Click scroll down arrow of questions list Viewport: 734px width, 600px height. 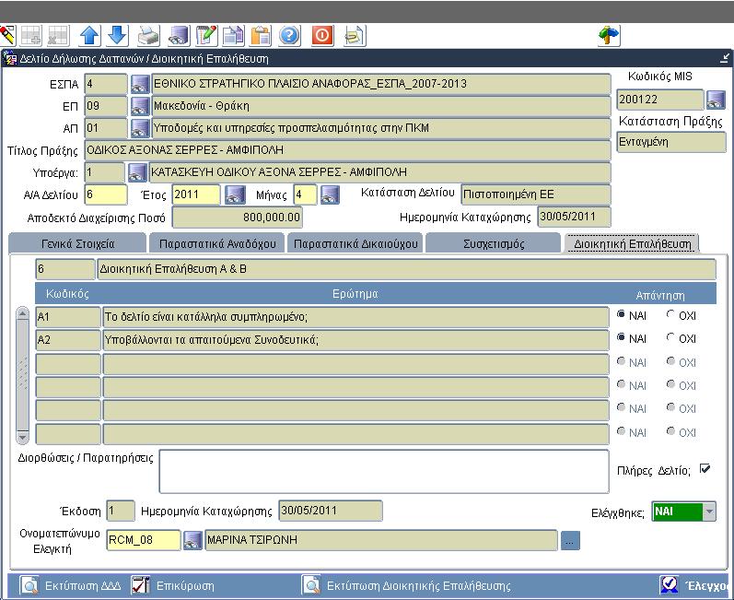tap(22, 437)
